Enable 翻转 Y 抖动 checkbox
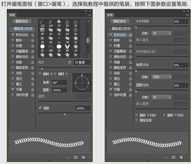This screenshot has width=191, height=164. click(x=164, y=115)
